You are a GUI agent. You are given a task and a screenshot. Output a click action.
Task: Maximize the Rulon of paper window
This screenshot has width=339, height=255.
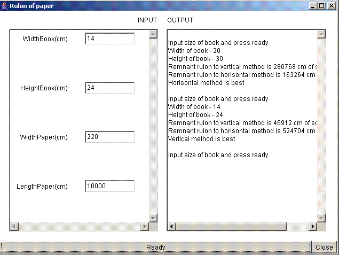pyautogui.click(x=321, y=5)
